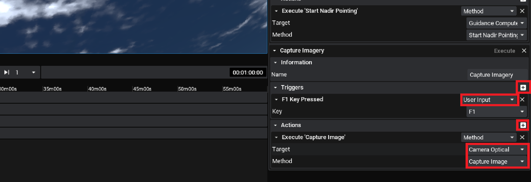Viewport: 531px width, 182px height.
Task: Remove the Execute 'Capture Image' action
Action: click(x=523, y=137)
